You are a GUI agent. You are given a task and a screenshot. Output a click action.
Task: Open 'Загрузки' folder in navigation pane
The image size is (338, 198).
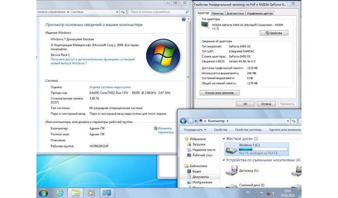199,144
